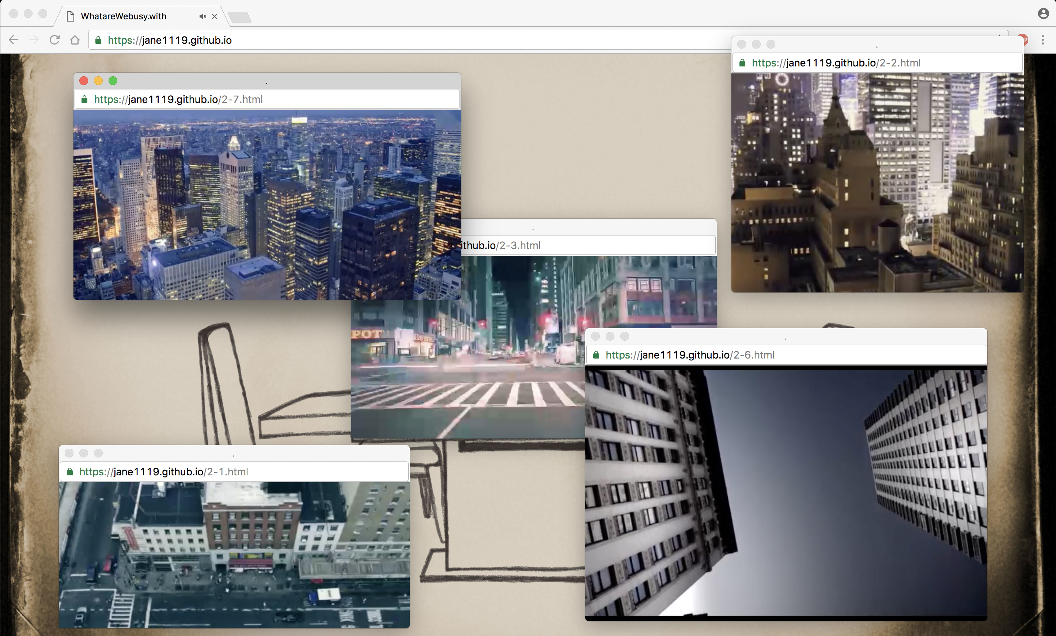
Task: Click the browser back arrow button
Action: tap(14, 40)
